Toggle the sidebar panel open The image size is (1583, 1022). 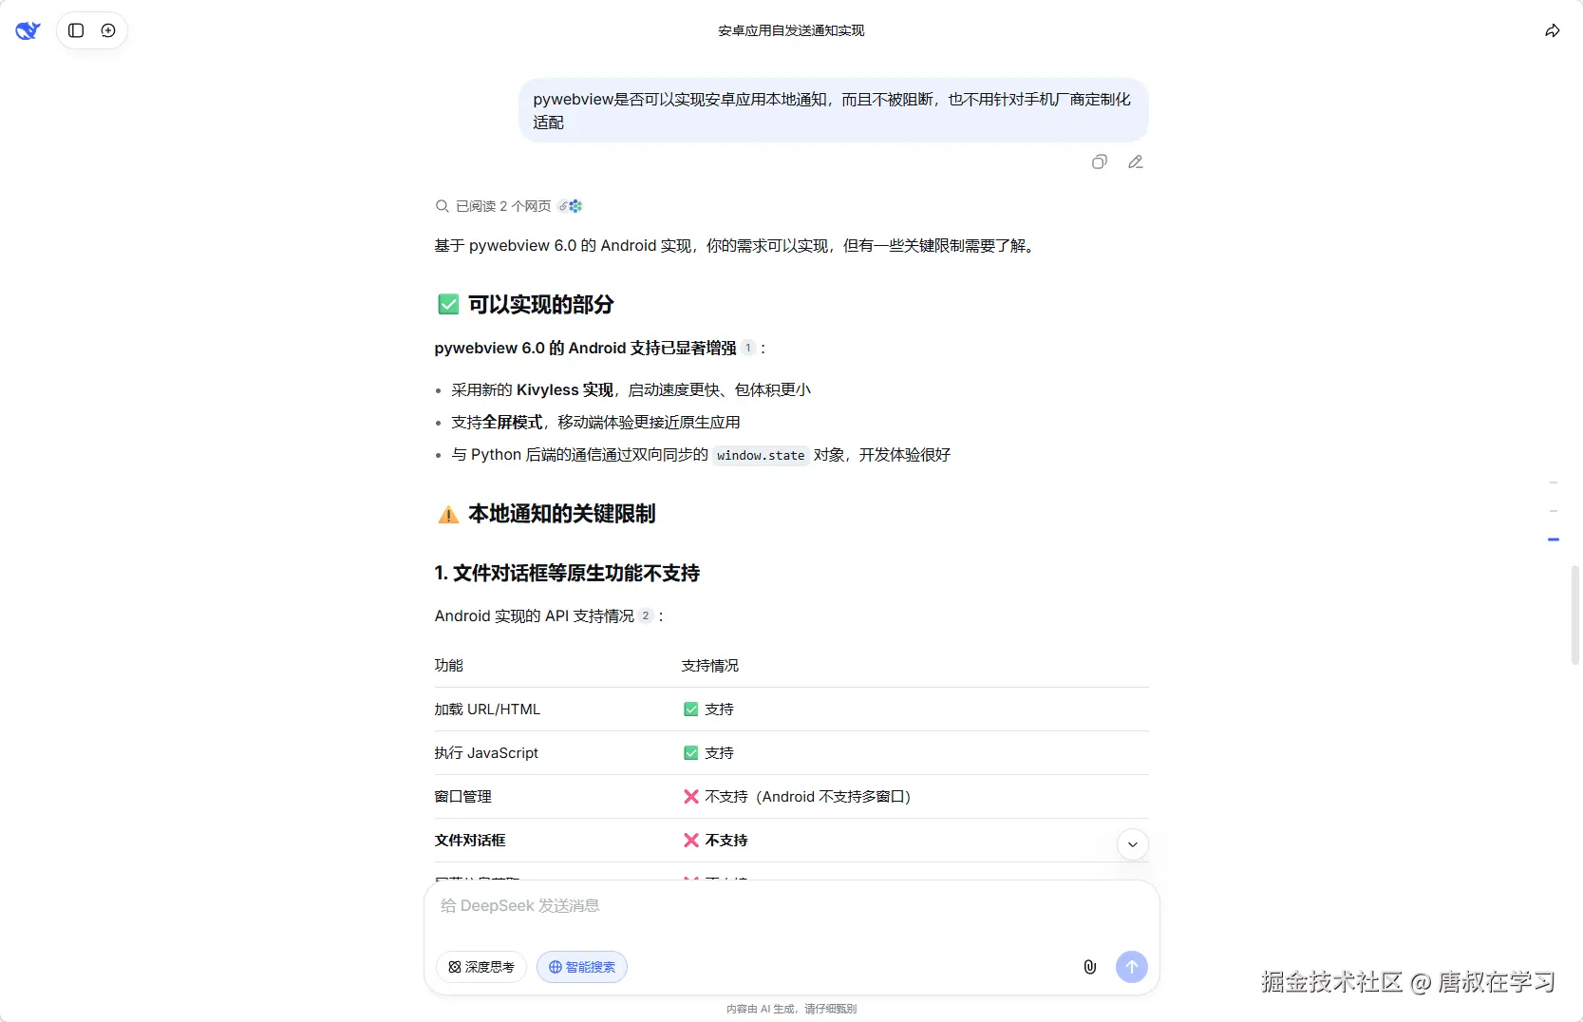point(75,29)
